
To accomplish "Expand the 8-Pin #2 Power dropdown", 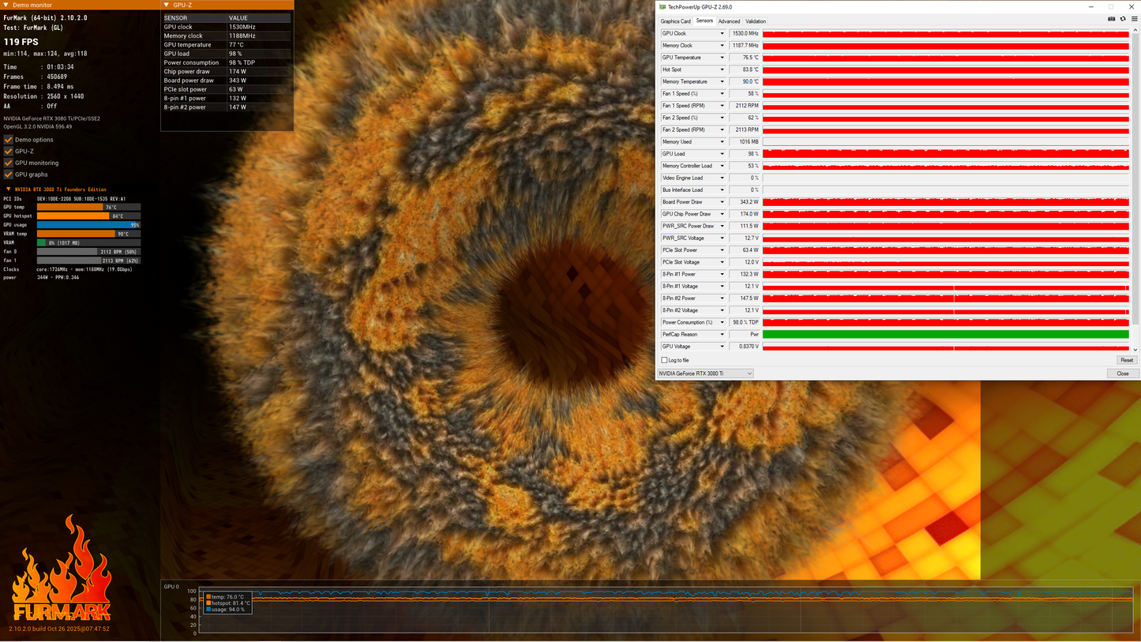I will (722, 298).
